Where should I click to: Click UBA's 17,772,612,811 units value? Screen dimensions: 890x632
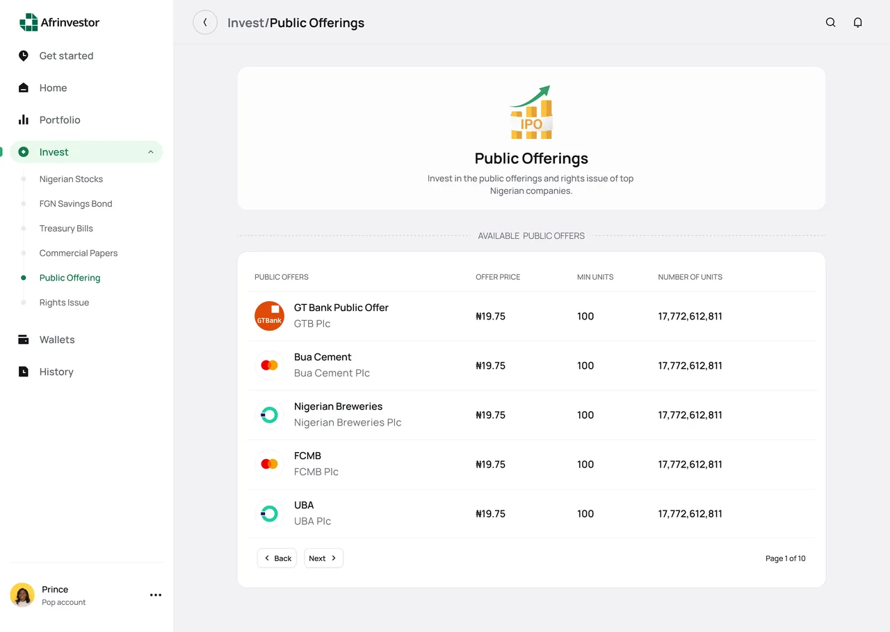tap(690, 514)
